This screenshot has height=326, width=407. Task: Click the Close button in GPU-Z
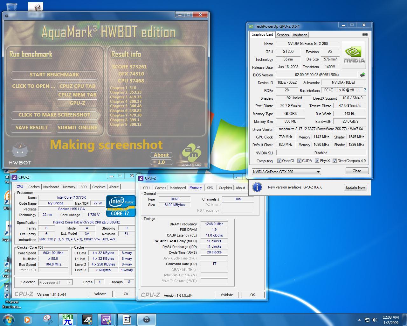[x=357, y=171]
